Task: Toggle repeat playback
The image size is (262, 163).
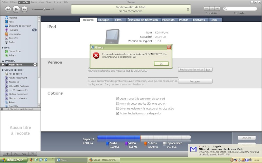Action: tap(24, 154)
